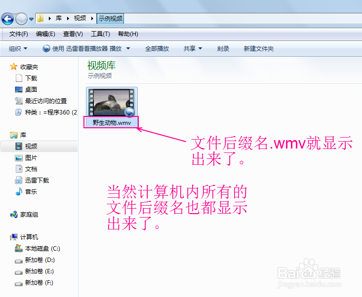The height and width of the screenshot is (297, 362).
Task: Select 最近访问的位置 in favorites
Action: point(46,101)
